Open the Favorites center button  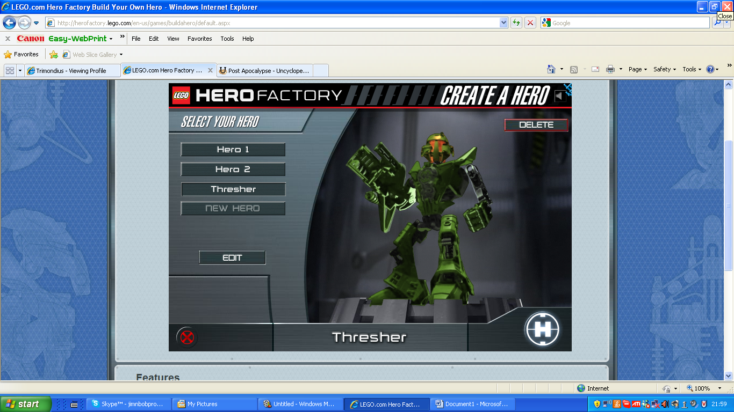click(x=21, y=54)
